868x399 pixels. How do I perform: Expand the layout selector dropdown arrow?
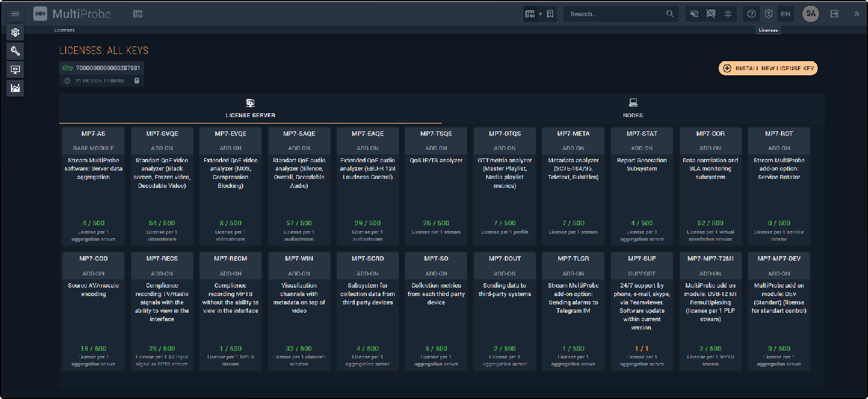(x=540, y=14)
